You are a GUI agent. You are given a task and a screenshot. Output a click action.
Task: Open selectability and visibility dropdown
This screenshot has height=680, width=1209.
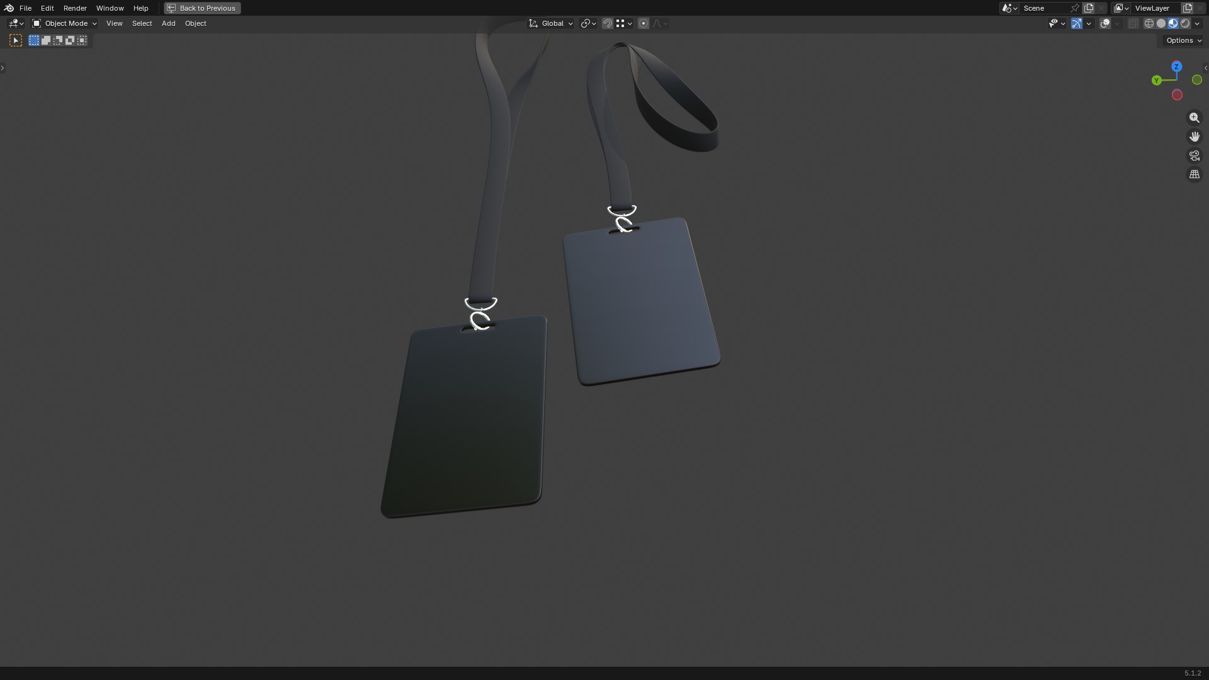tap(1057, 23)
